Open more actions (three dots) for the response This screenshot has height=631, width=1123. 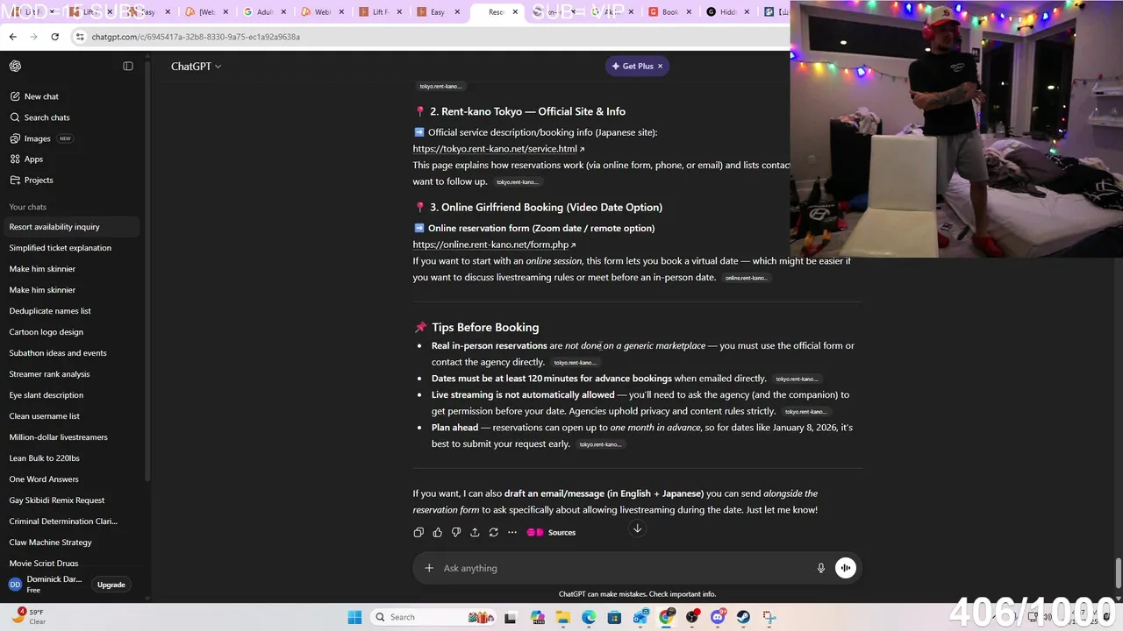point(512,532)
